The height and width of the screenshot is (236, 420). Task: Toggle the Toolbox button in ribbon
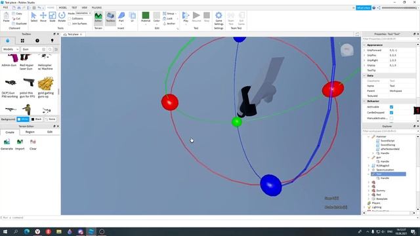110,17
